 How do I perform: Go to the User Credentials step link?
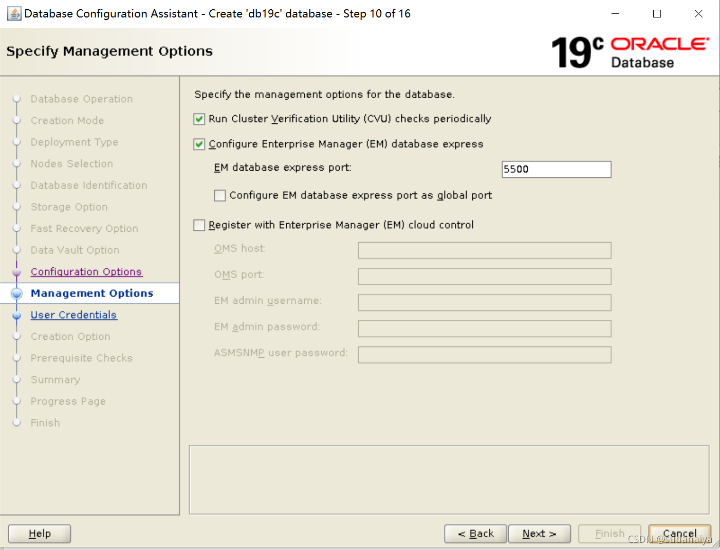tap(74, 315)
